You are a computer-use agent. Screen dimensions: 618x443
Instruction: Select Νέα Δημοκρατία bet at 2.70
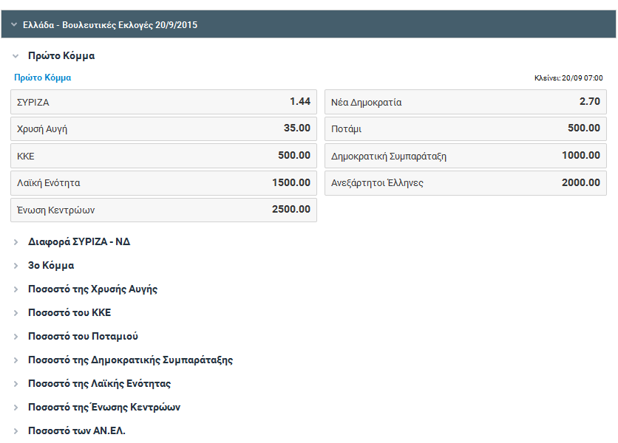[x=466, y=102]
